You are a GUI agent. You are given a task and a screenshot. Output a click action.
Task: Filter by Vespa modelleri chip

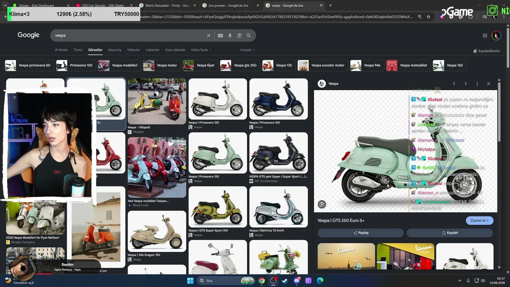(119, 65)
